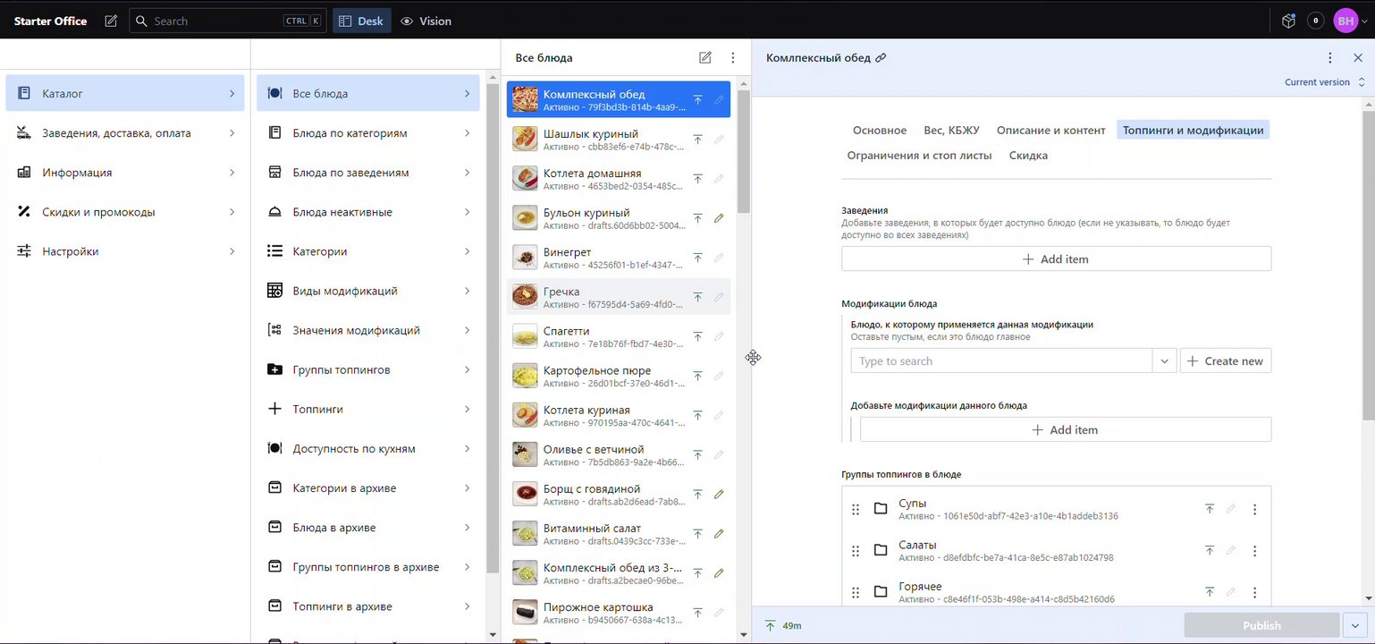
Task: Click the Виды модификаций grid icon
Action: tap(274, 291)
